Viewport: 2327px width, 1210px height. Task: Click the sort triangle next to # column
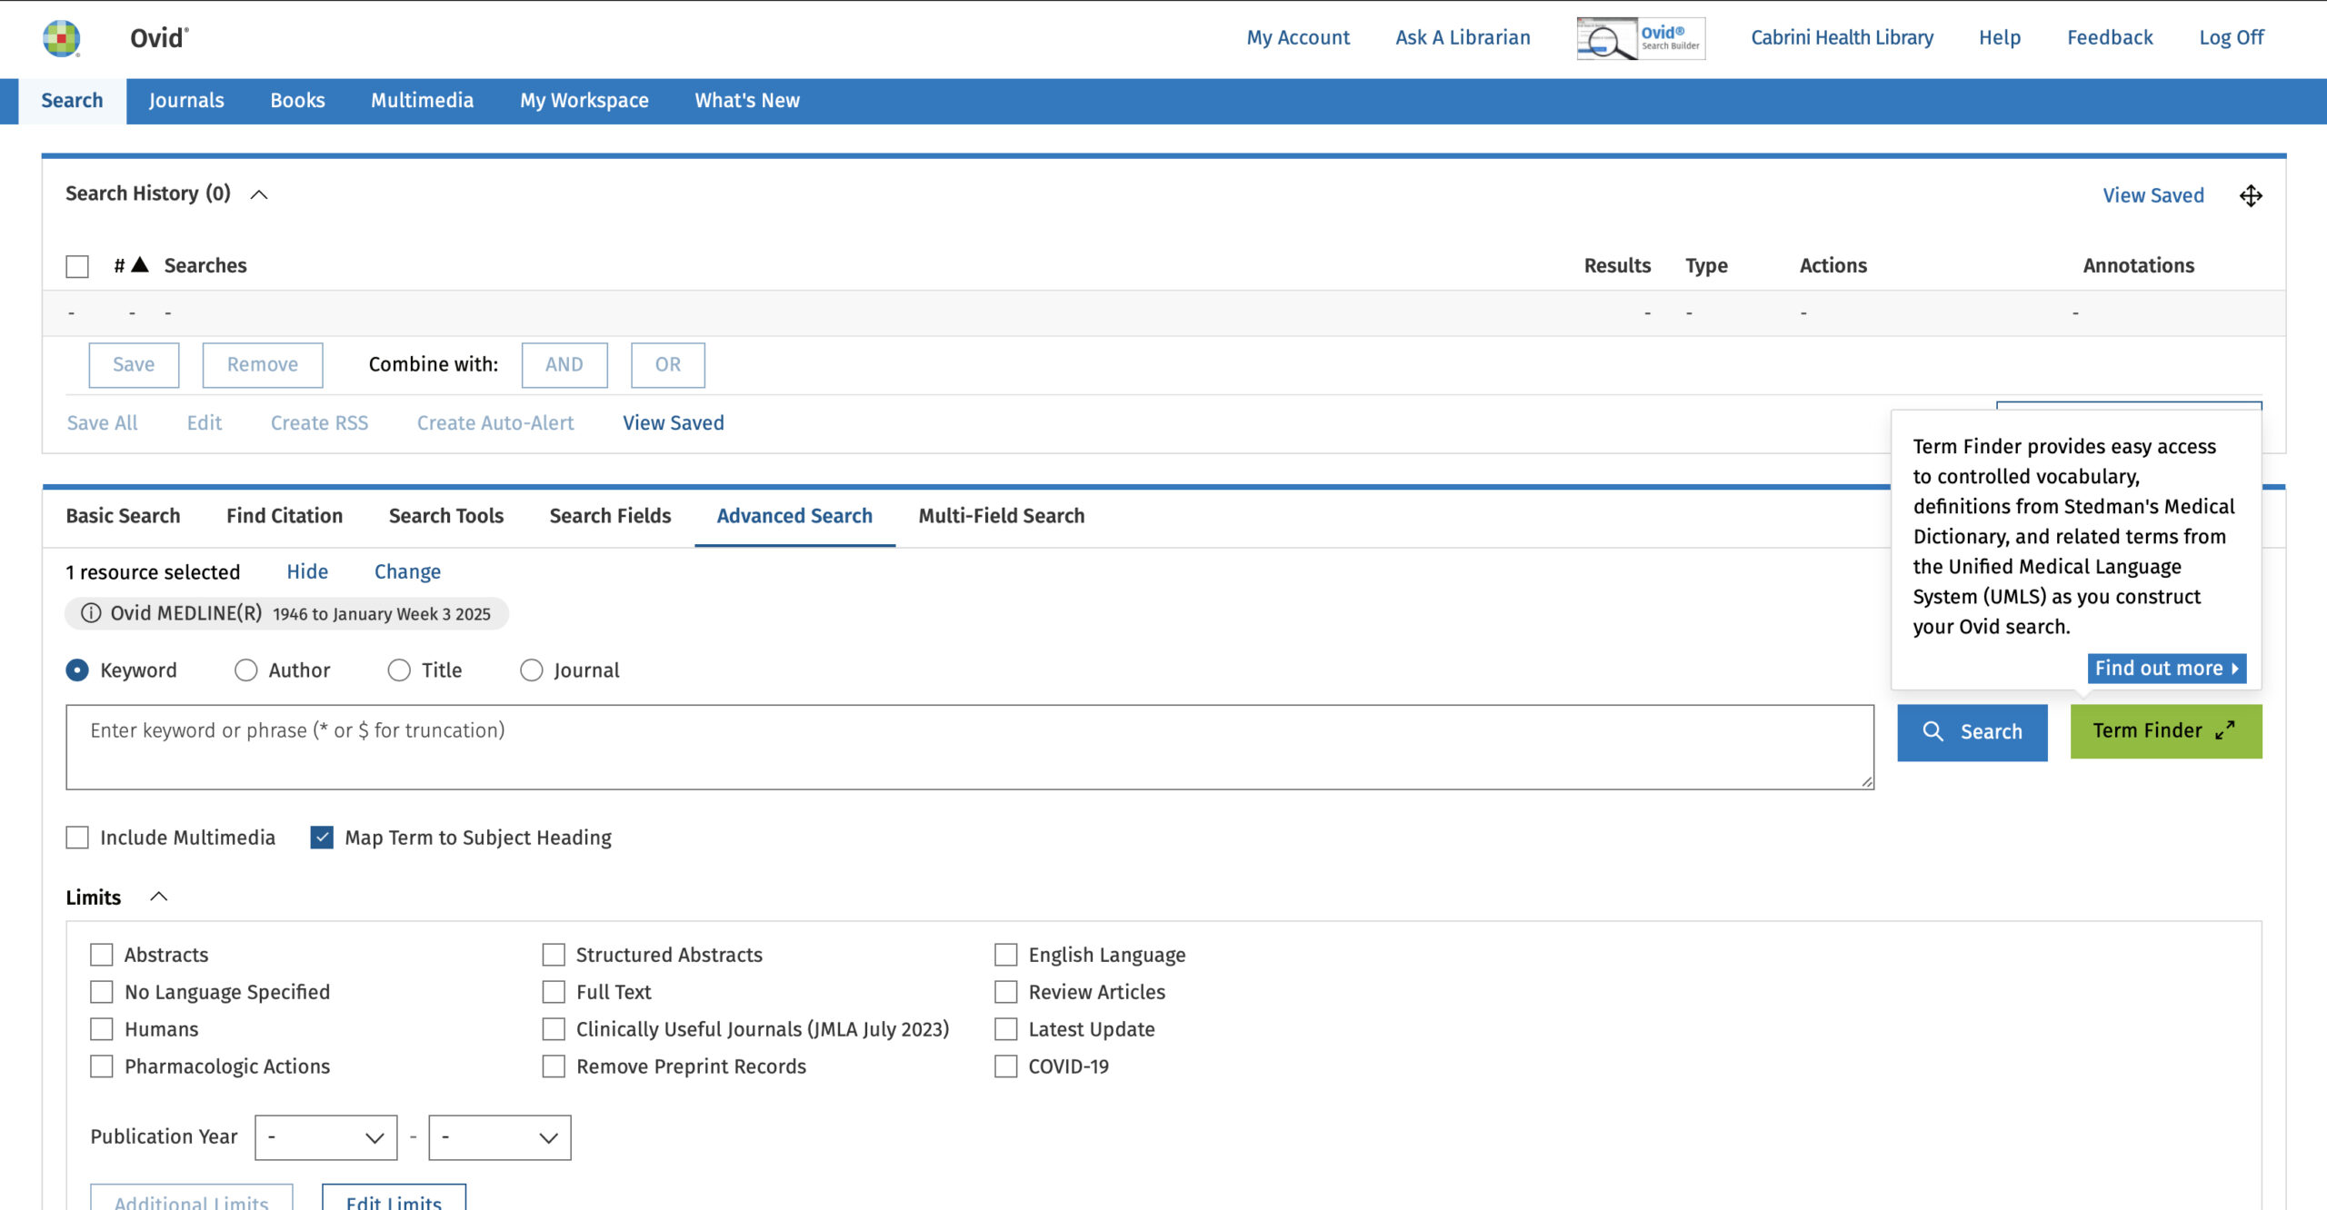pos(140,264)
